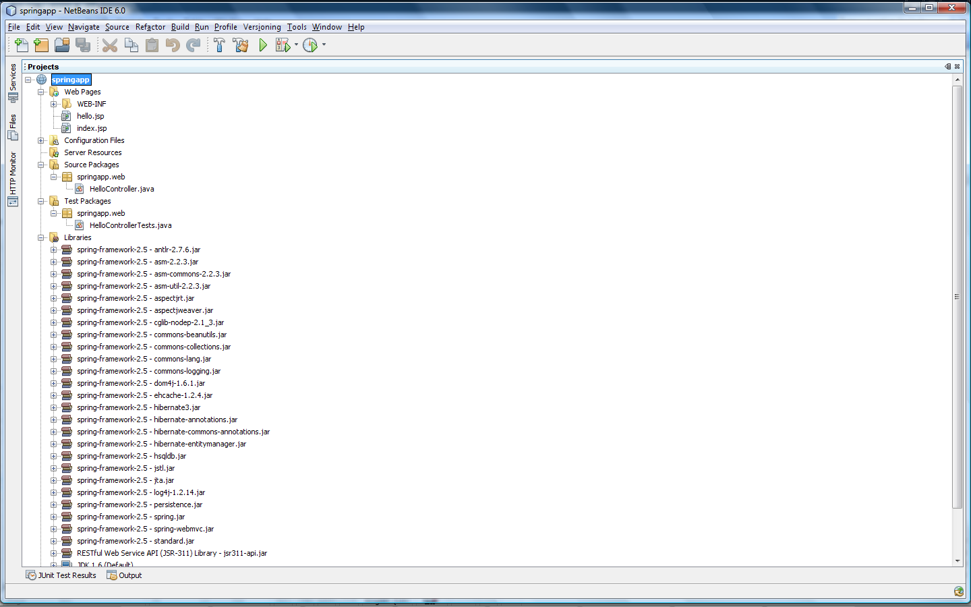The width and height of the screenshot is (971, 607).
Task: Click the Build Main Project hammer icon
Action: pos(219,45)
